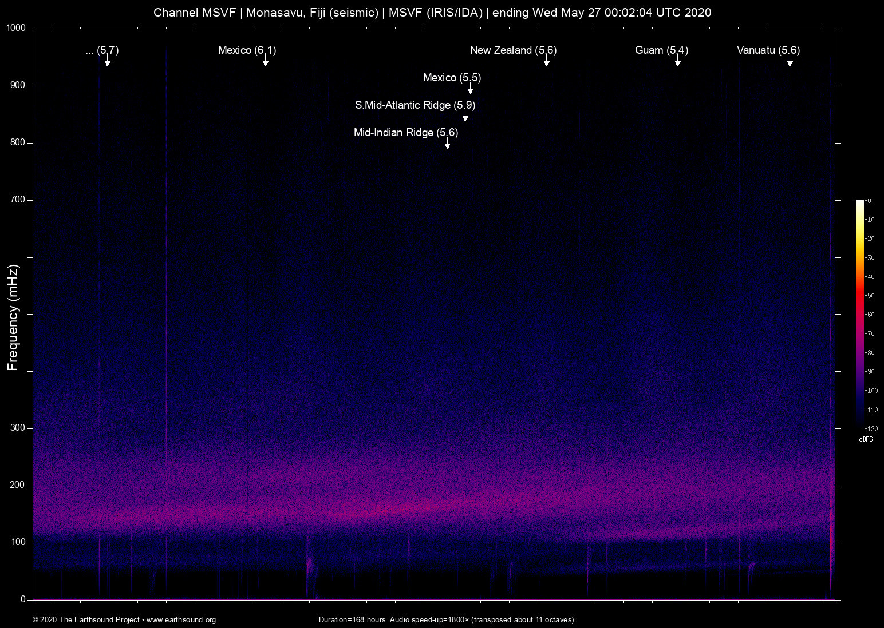Click the arrow below the Mexico (5.5) label

click(470, 89)
